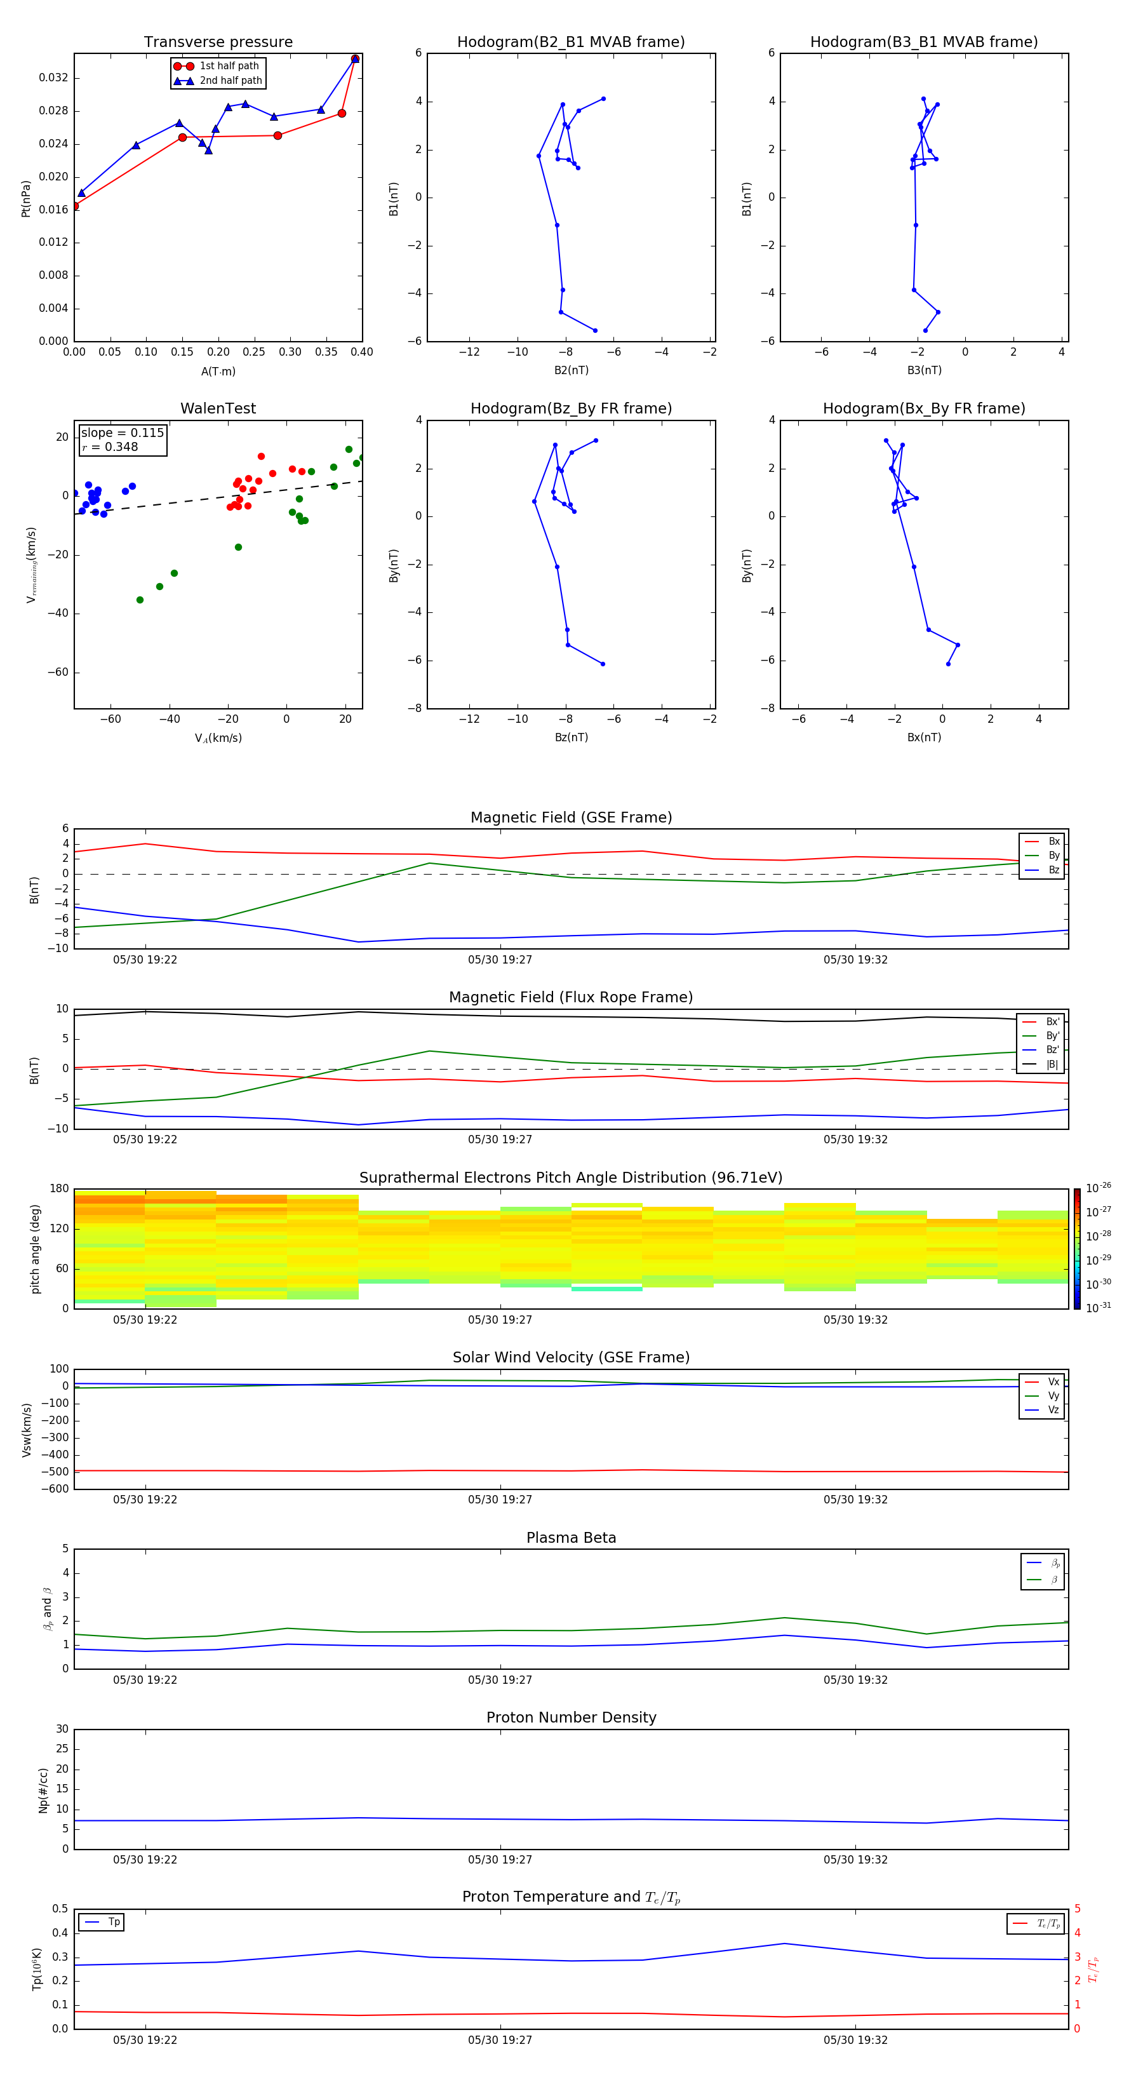The width and height of the screenshot is (1143, 2096).
Task: Click the 'Bz(nT)' x-axis label
Action: tap(571, 737)
